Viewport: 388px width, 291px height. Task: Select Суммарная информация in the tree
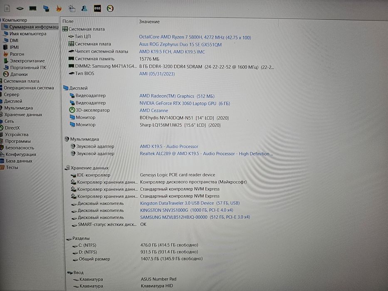31,27
